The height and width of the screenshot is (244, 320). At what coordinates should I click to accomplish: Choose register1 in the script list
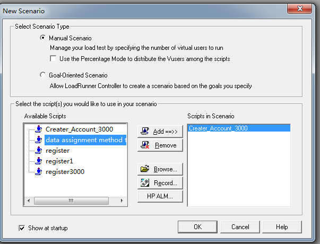pos(59,161)
